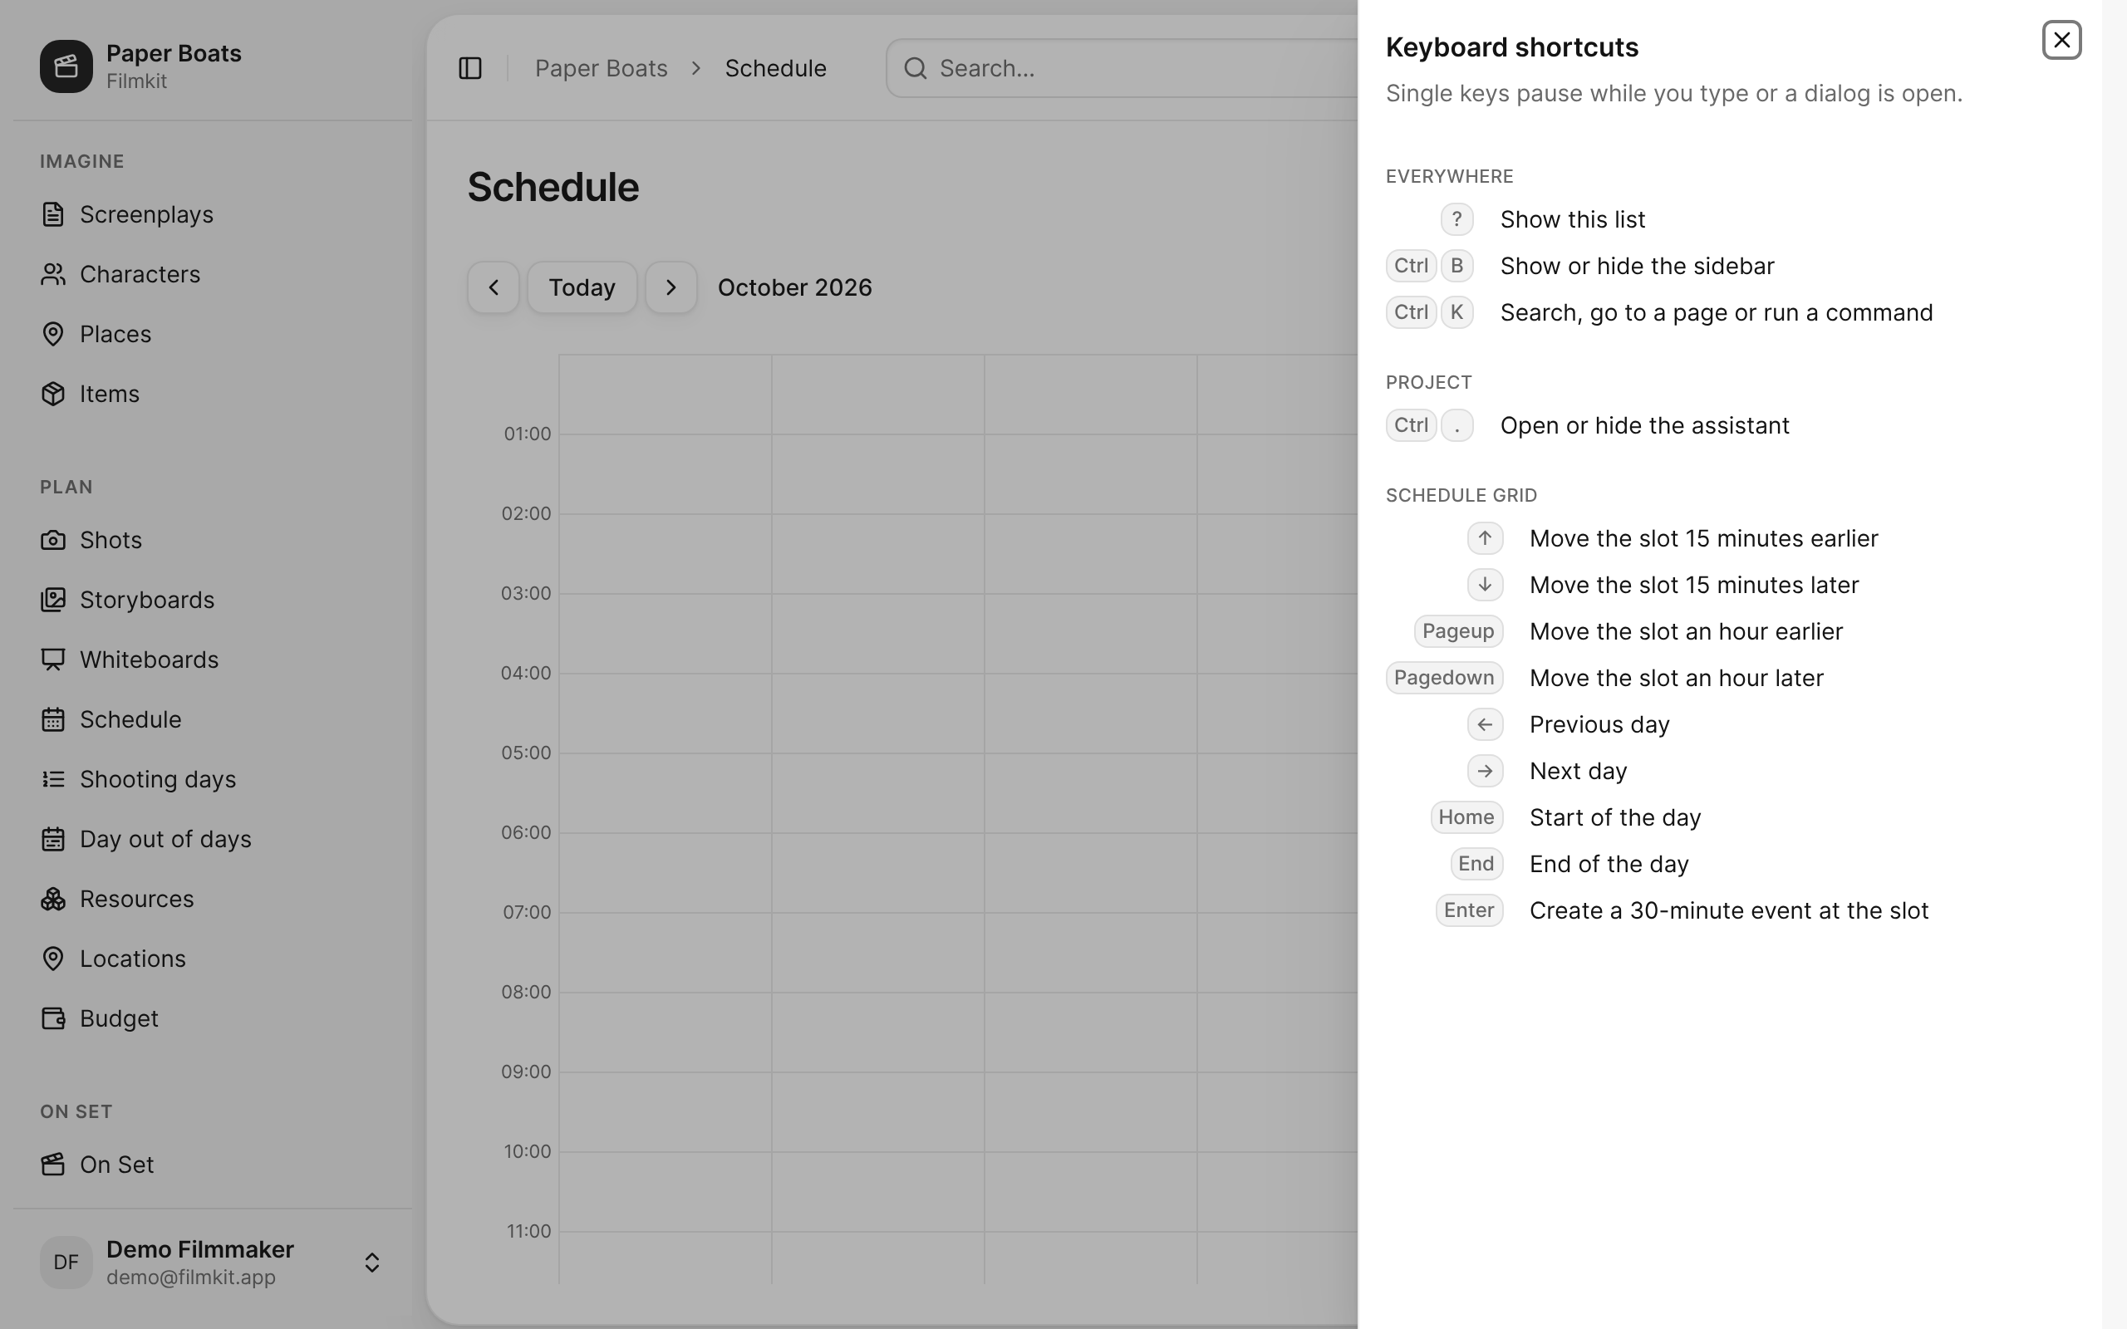Viewport: 2127px width, 1329px height.
Task: Click the Home key badge
Action: pos(1466,817)
